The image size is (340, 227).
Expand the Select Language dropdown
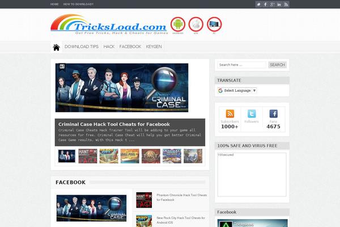pos(237,91)
